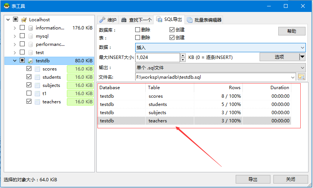313x188 pixels.
Task: Click the testdb database icon
Action: coord(31,61)
